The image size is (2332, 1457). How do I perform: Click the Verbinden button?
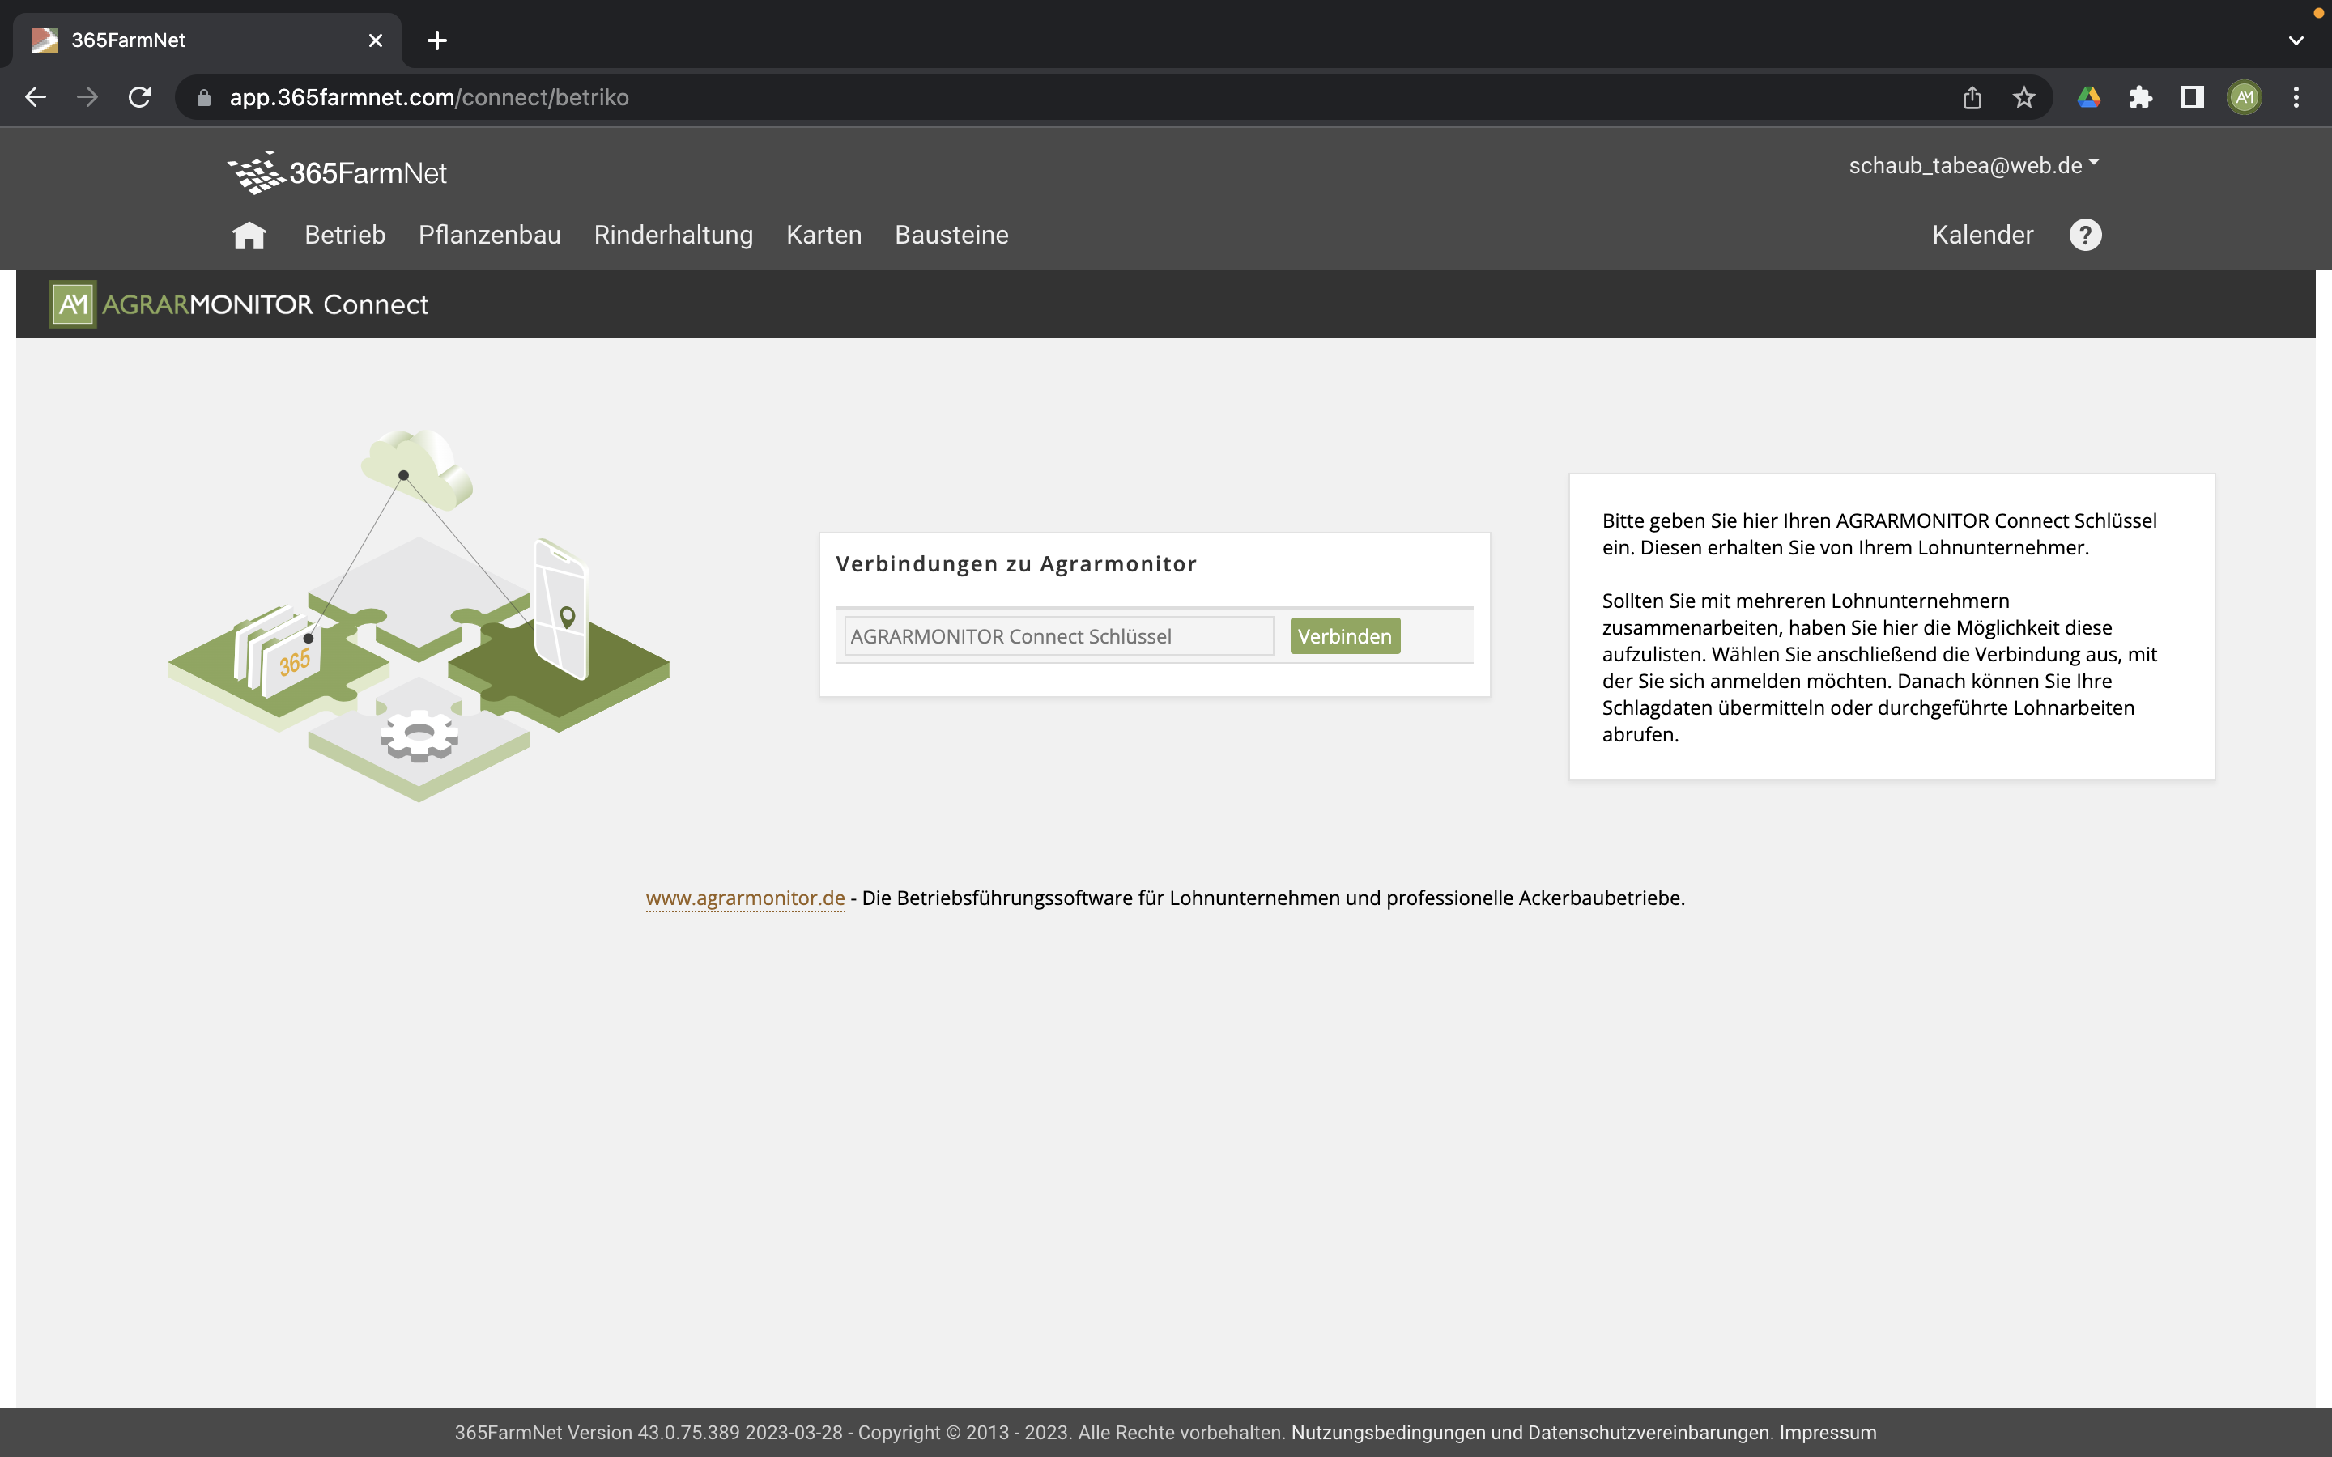click(1344, 636)
